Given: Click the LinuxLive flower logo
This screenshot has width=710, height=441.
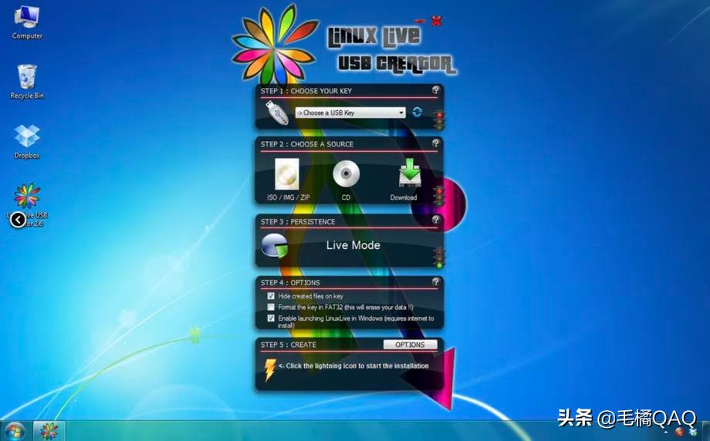Looking at the screenshot, I should 274,45.
